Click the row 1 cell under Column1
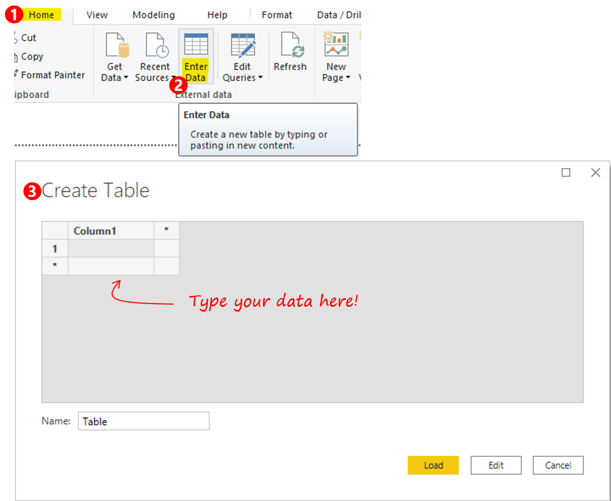The width and height of the screenshot is (611, 501). click(x=111, y=248)
